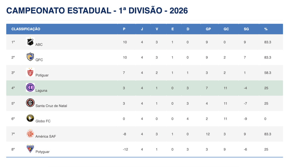The image size is (286, 167).
Task: Select the highlighted 4º Laguna row position
Action: pyautogui.click(x=13, y=88)
